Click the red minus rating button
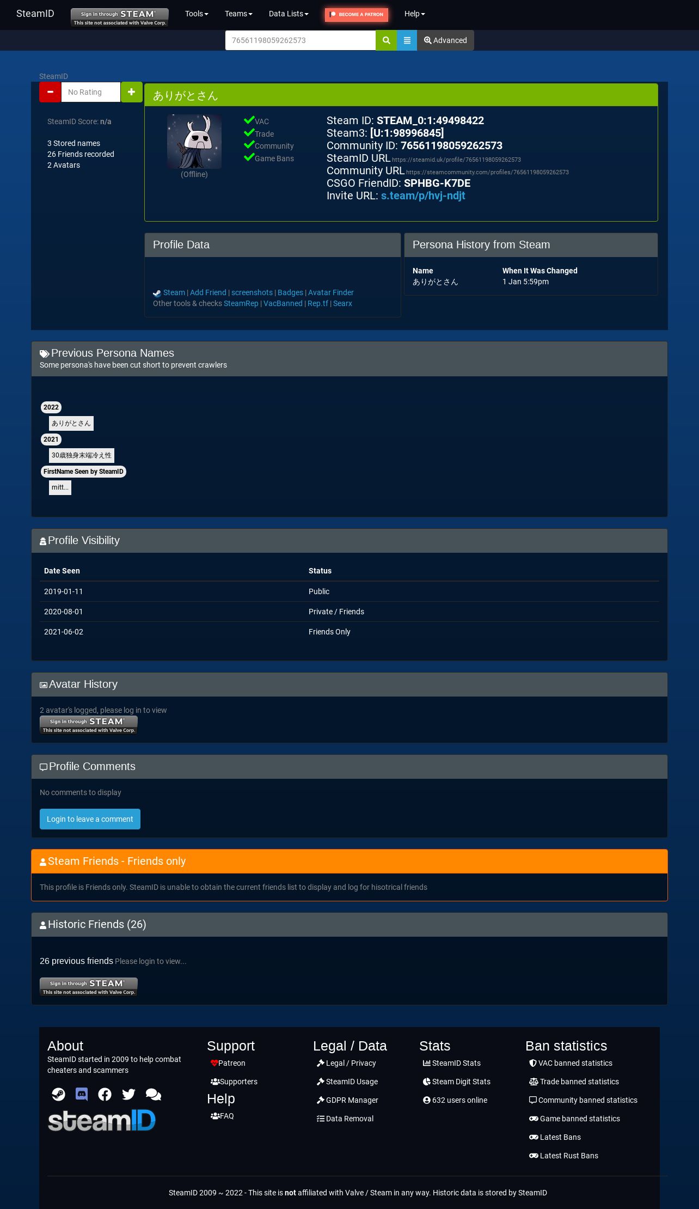 [x=50, y=92]
